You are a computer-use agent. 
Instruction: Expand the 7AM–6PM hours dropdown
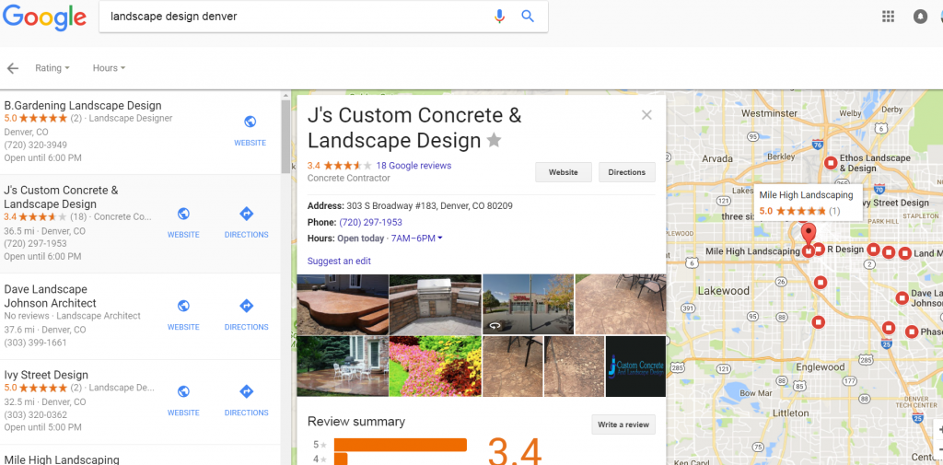tap(417, 238)
